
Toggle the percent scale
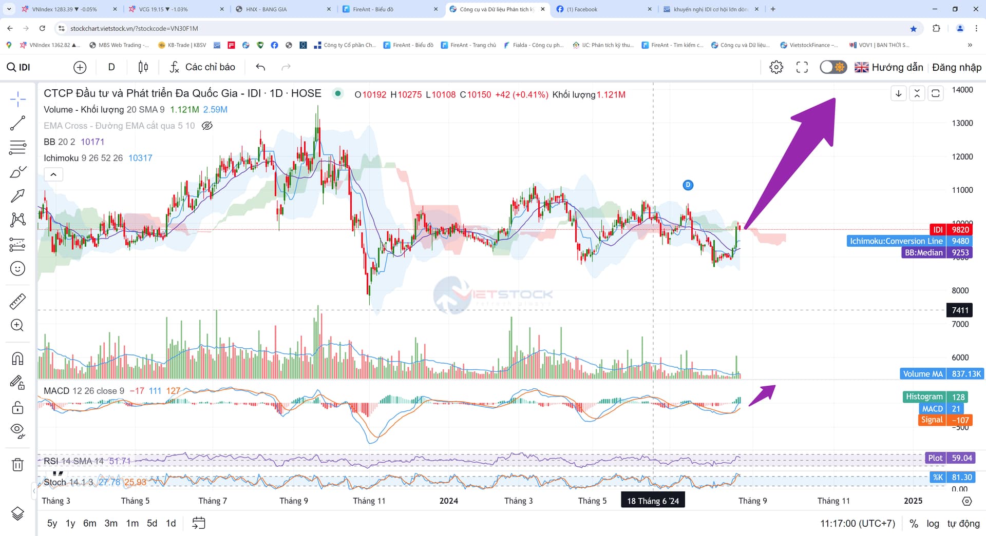click(914, 524)
